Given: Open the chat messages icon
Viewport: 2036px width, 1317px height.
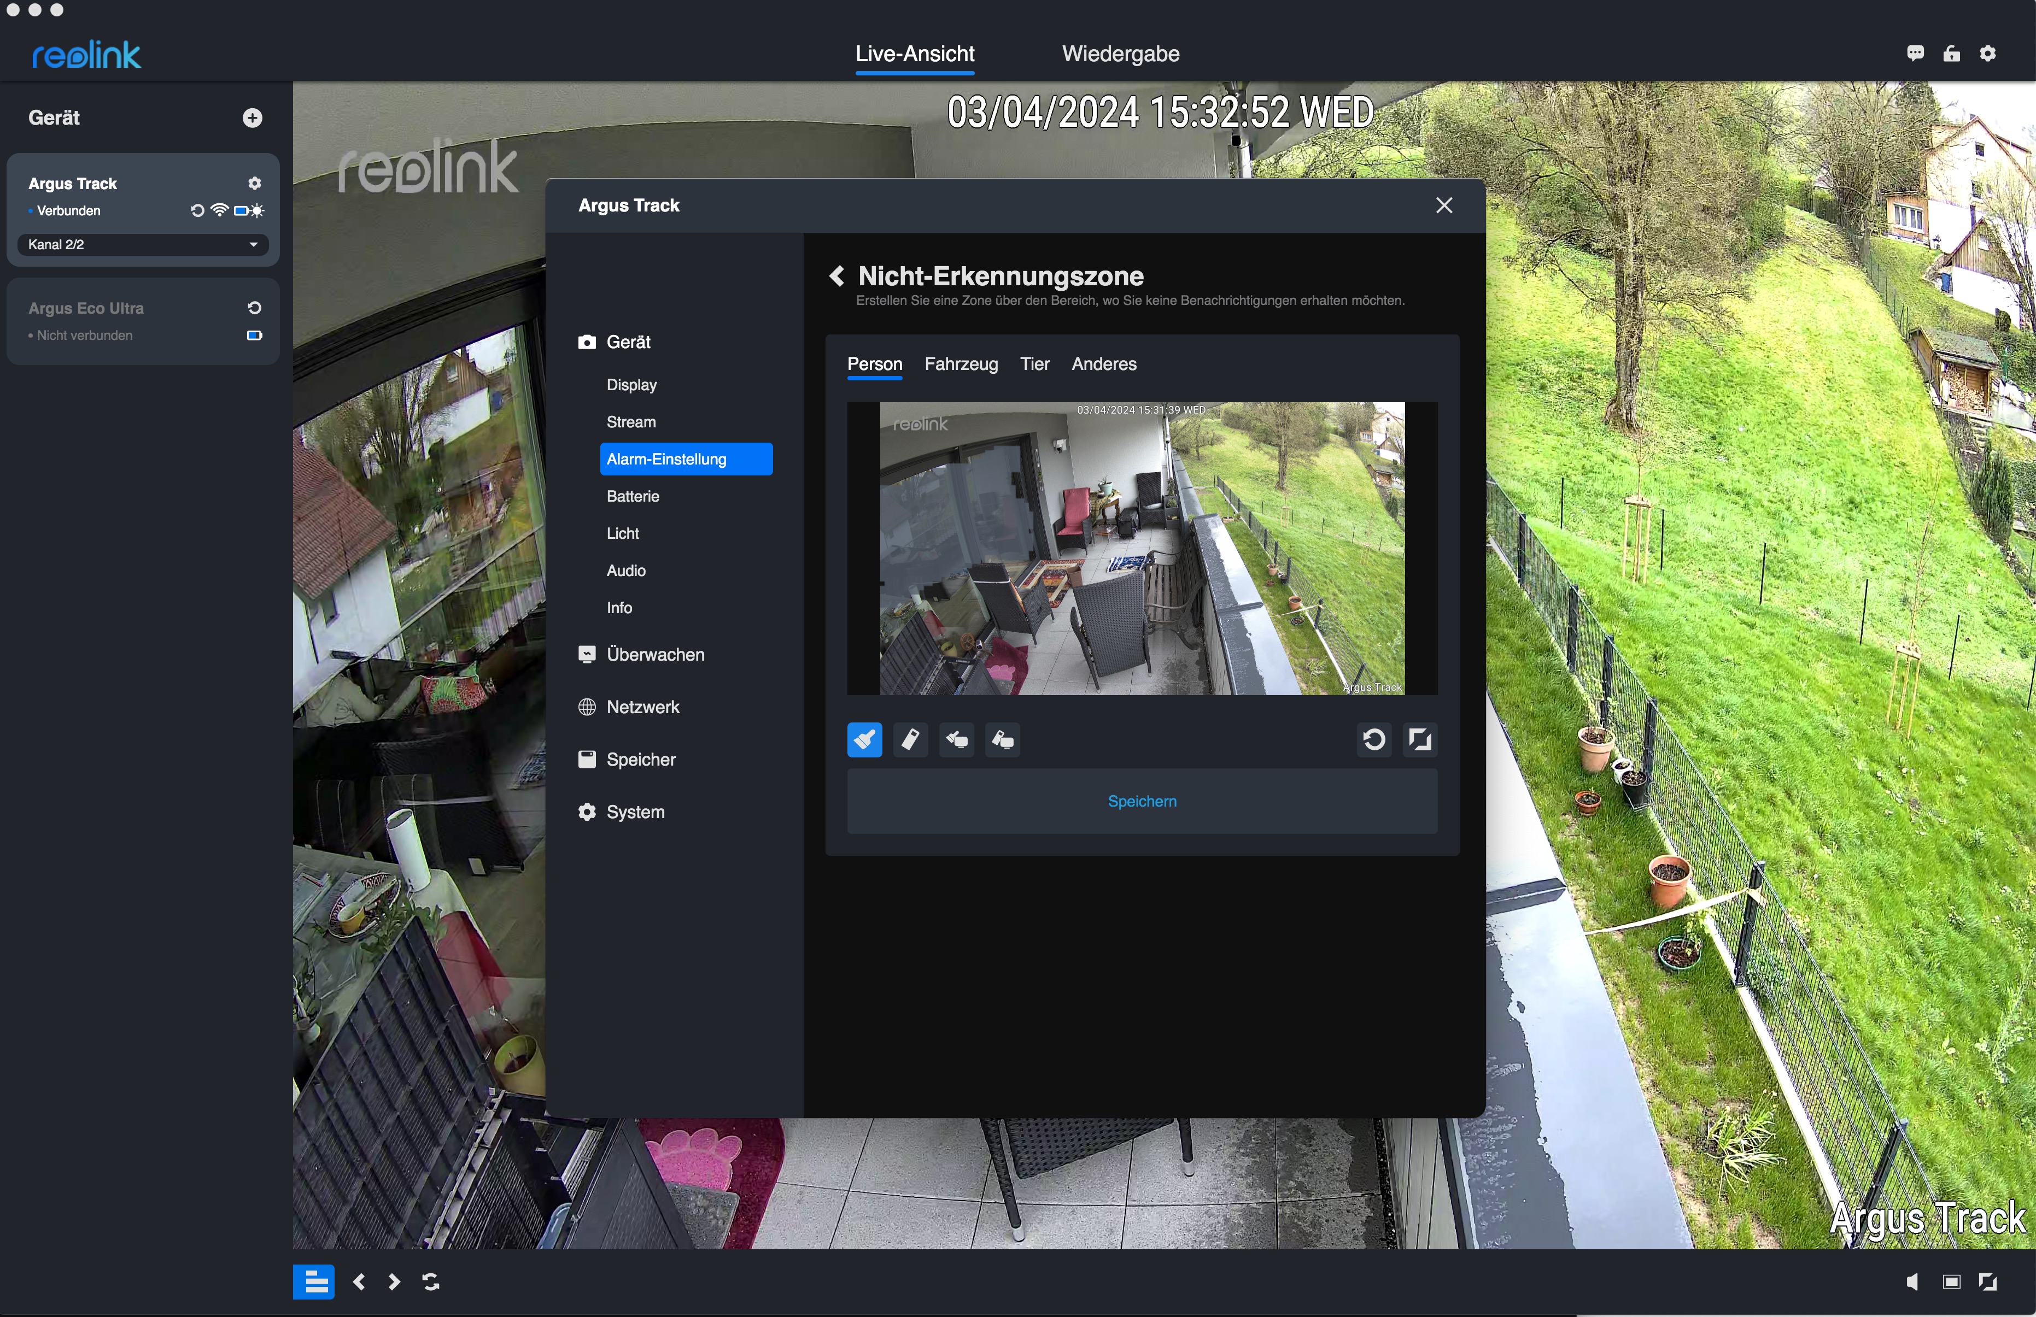Looking at the screenshot, I should pyautogui.click(x=1915, y=54).
